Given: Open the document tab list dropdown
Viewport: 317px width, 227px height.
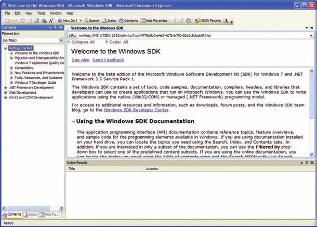Looking at the screenshot, I should 307,28.
